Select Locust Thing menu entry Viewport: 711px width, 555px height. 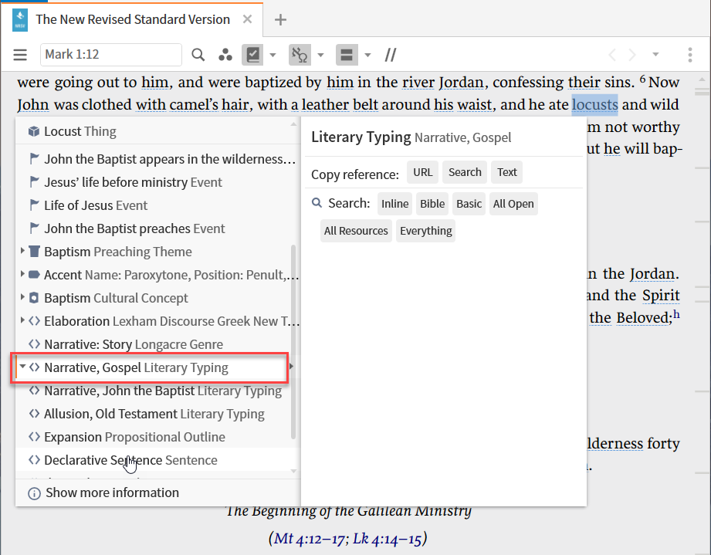click(157, 131)
